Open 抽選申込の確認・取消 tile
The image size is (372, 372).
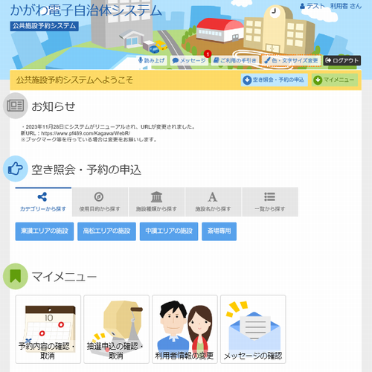pos(116,329)
